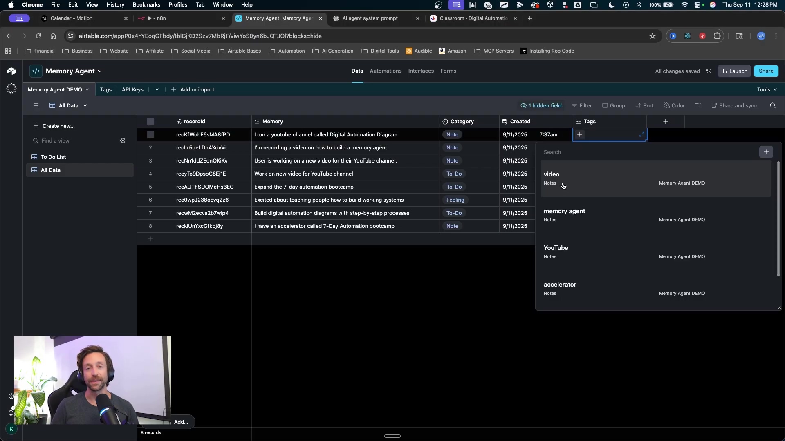The image size is (785, 441).
Task: Tick the first record's row checkbox
Action: (x=150, y=134)
